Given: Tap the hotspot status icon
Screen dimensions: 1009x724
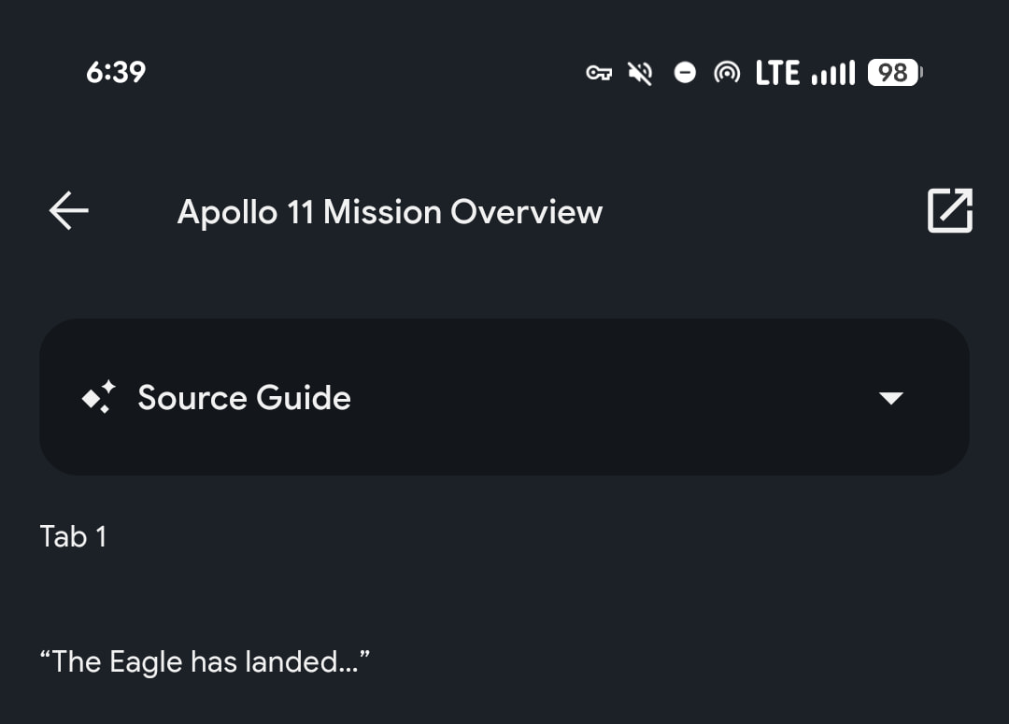Looking at the screenshot, I should [727, 73].
